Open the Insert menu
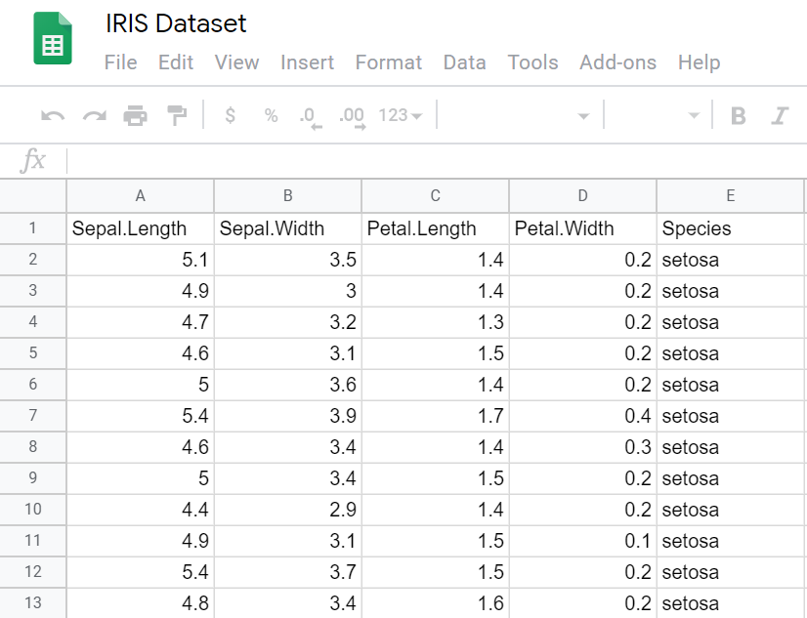 click(307, 62)
